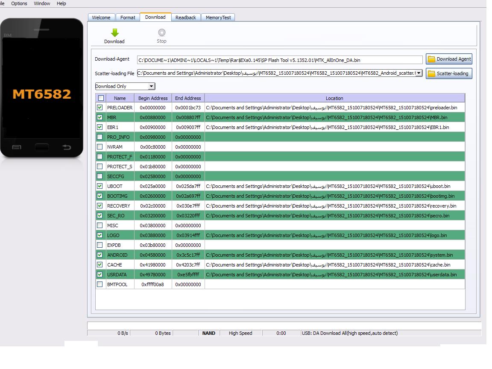The height and width of the screenshot is (369, 492).
Task: Uncheck the EBR1 checkbox
Action: 100,127
